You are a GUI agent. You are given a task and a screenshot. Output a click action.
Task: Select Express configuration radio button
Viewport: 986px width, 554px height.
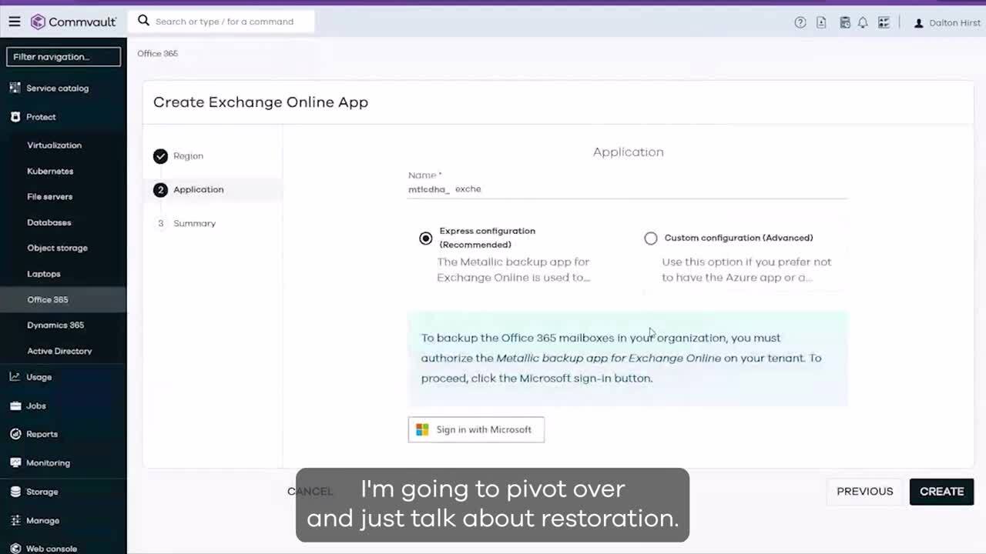[426, 239]
